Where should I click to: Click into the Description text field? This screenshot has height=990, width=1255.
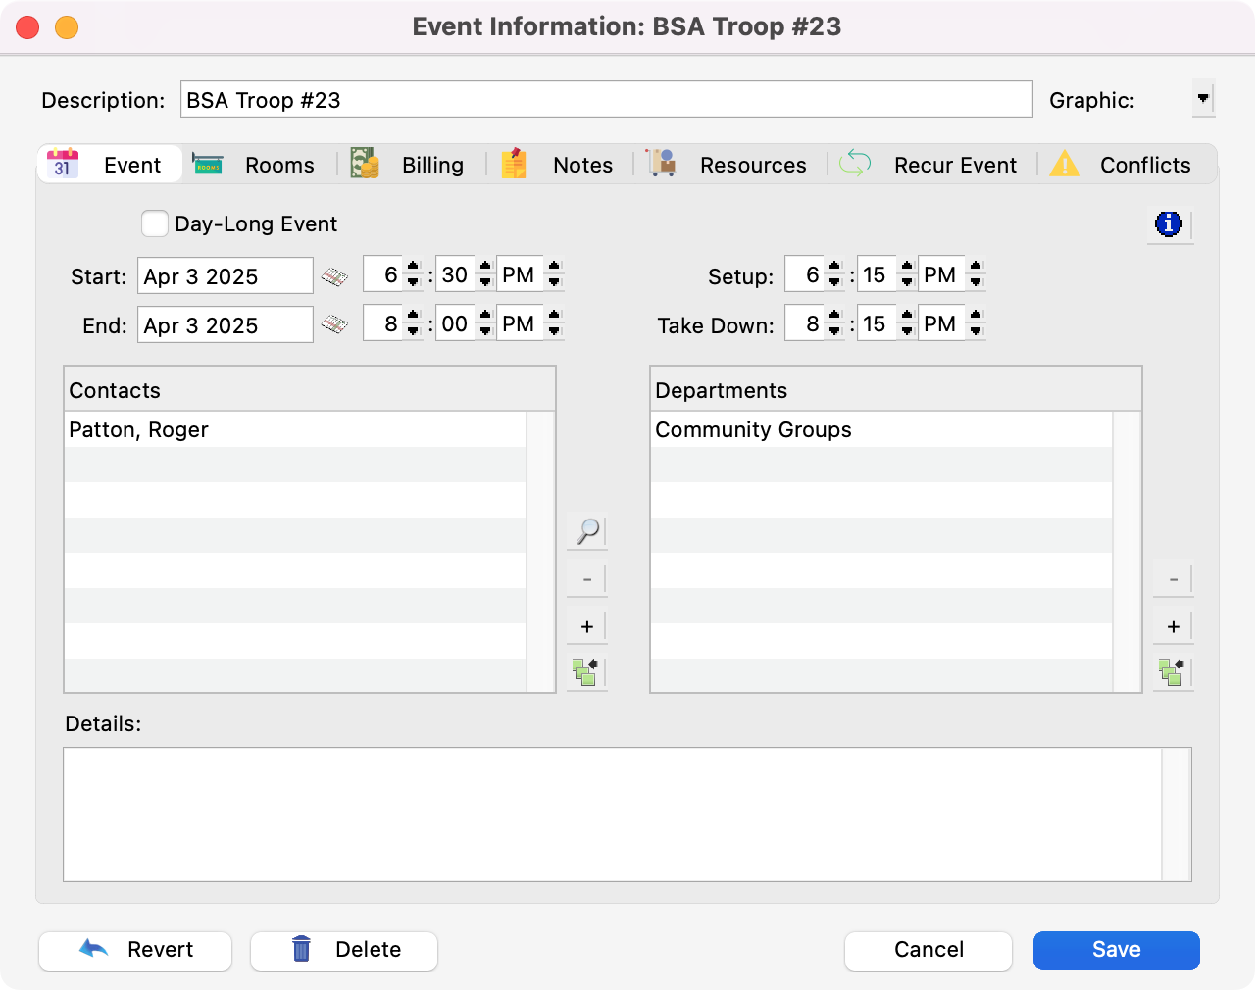[606, 100]
